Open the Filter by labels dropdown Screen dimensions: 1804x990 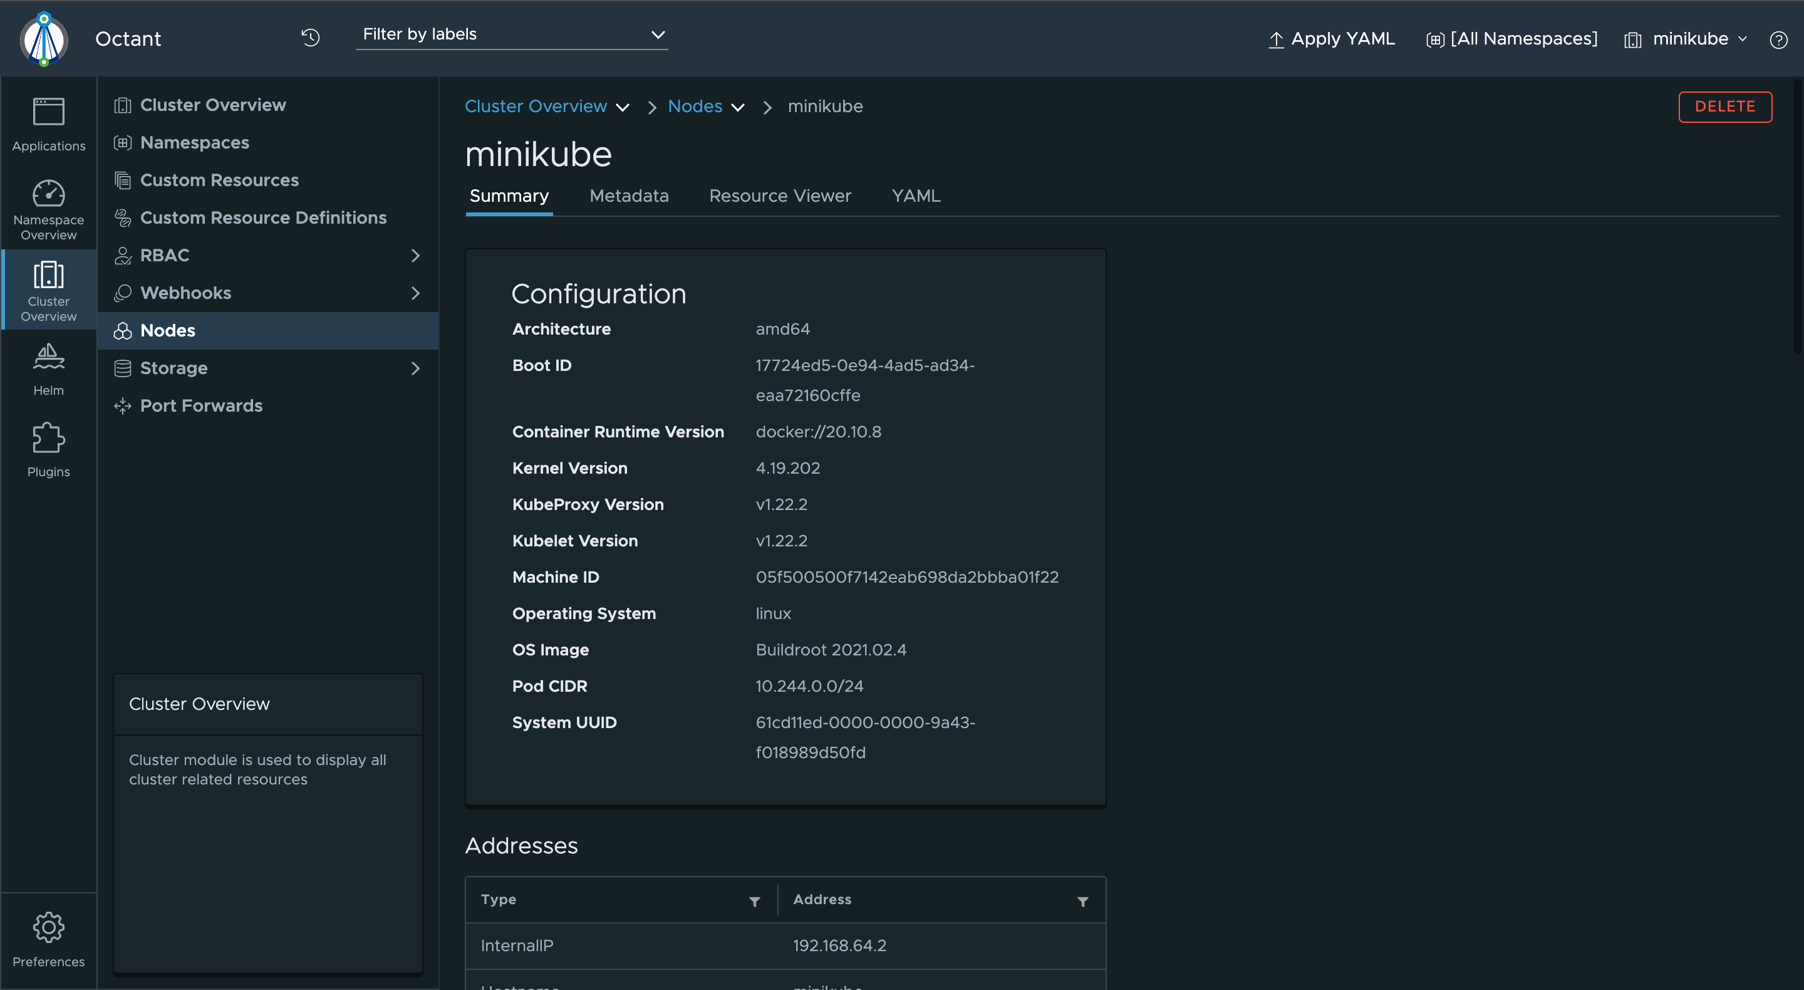[512, 34]
